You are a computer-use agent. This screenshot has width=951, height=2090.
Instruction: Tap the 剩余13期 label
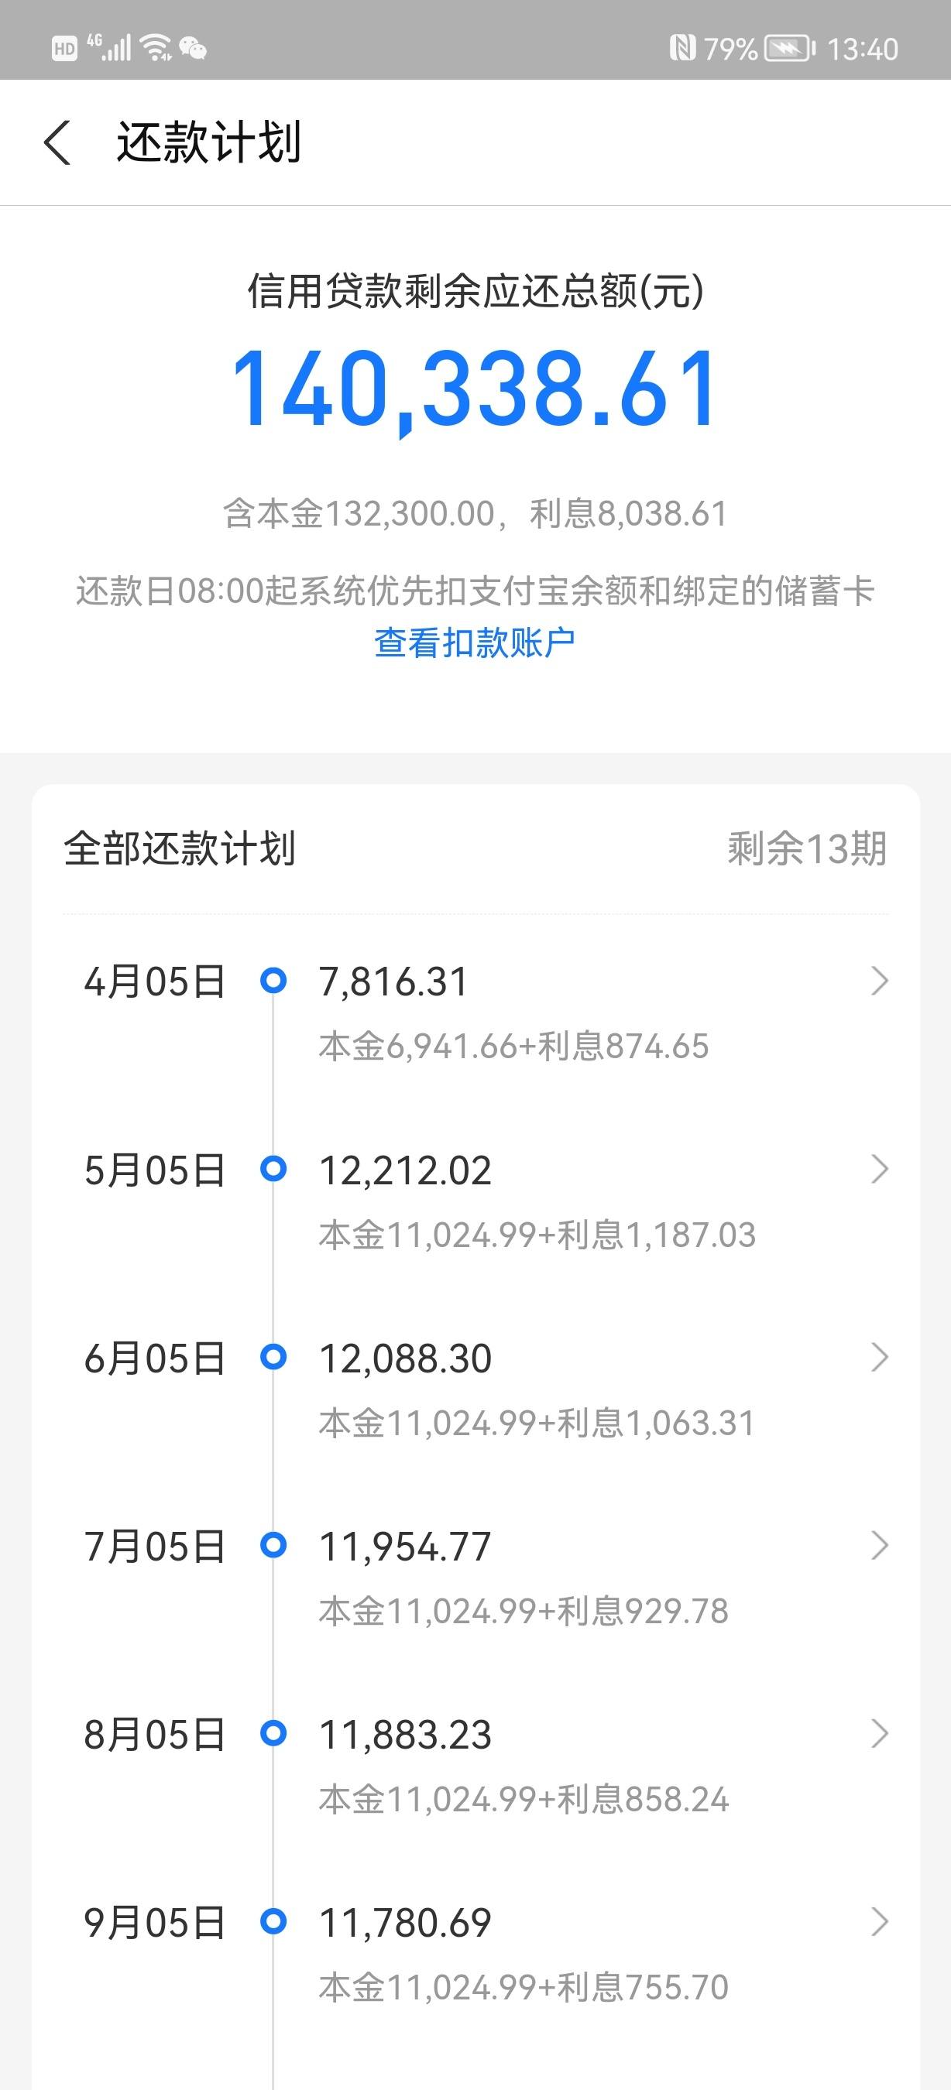pyautogui.click(x=806, y=848)
